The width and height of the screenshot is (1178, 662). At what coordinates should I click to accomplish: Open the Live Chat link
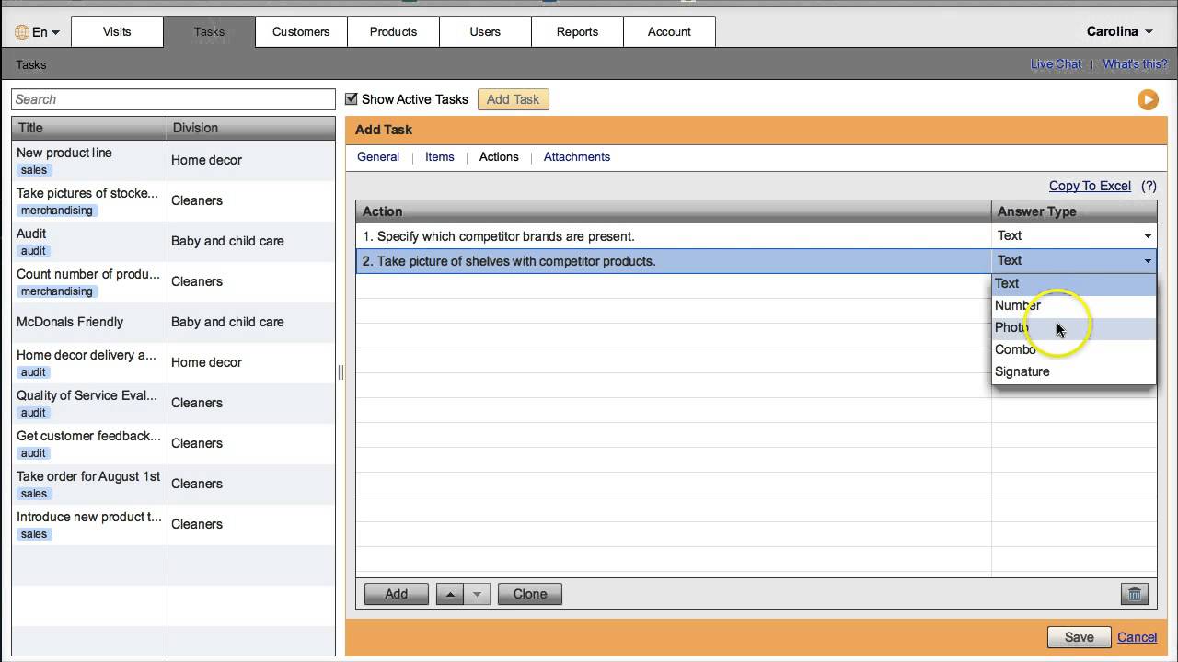[1056, 64]
